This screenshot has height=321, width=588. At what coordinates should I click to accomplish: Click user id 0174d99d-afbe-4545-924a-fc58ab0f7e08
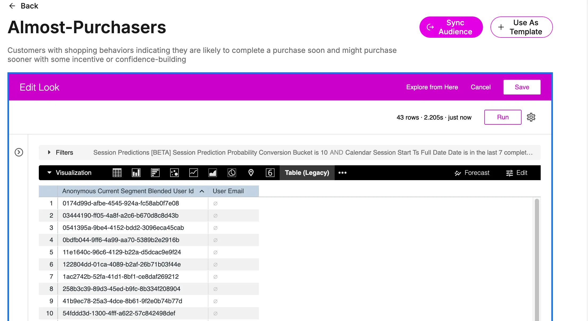coord(121,203)
